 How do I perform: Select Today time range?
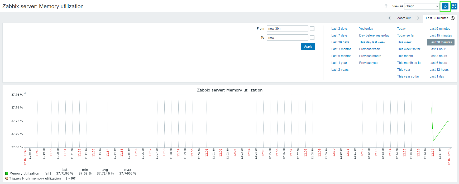401,29
